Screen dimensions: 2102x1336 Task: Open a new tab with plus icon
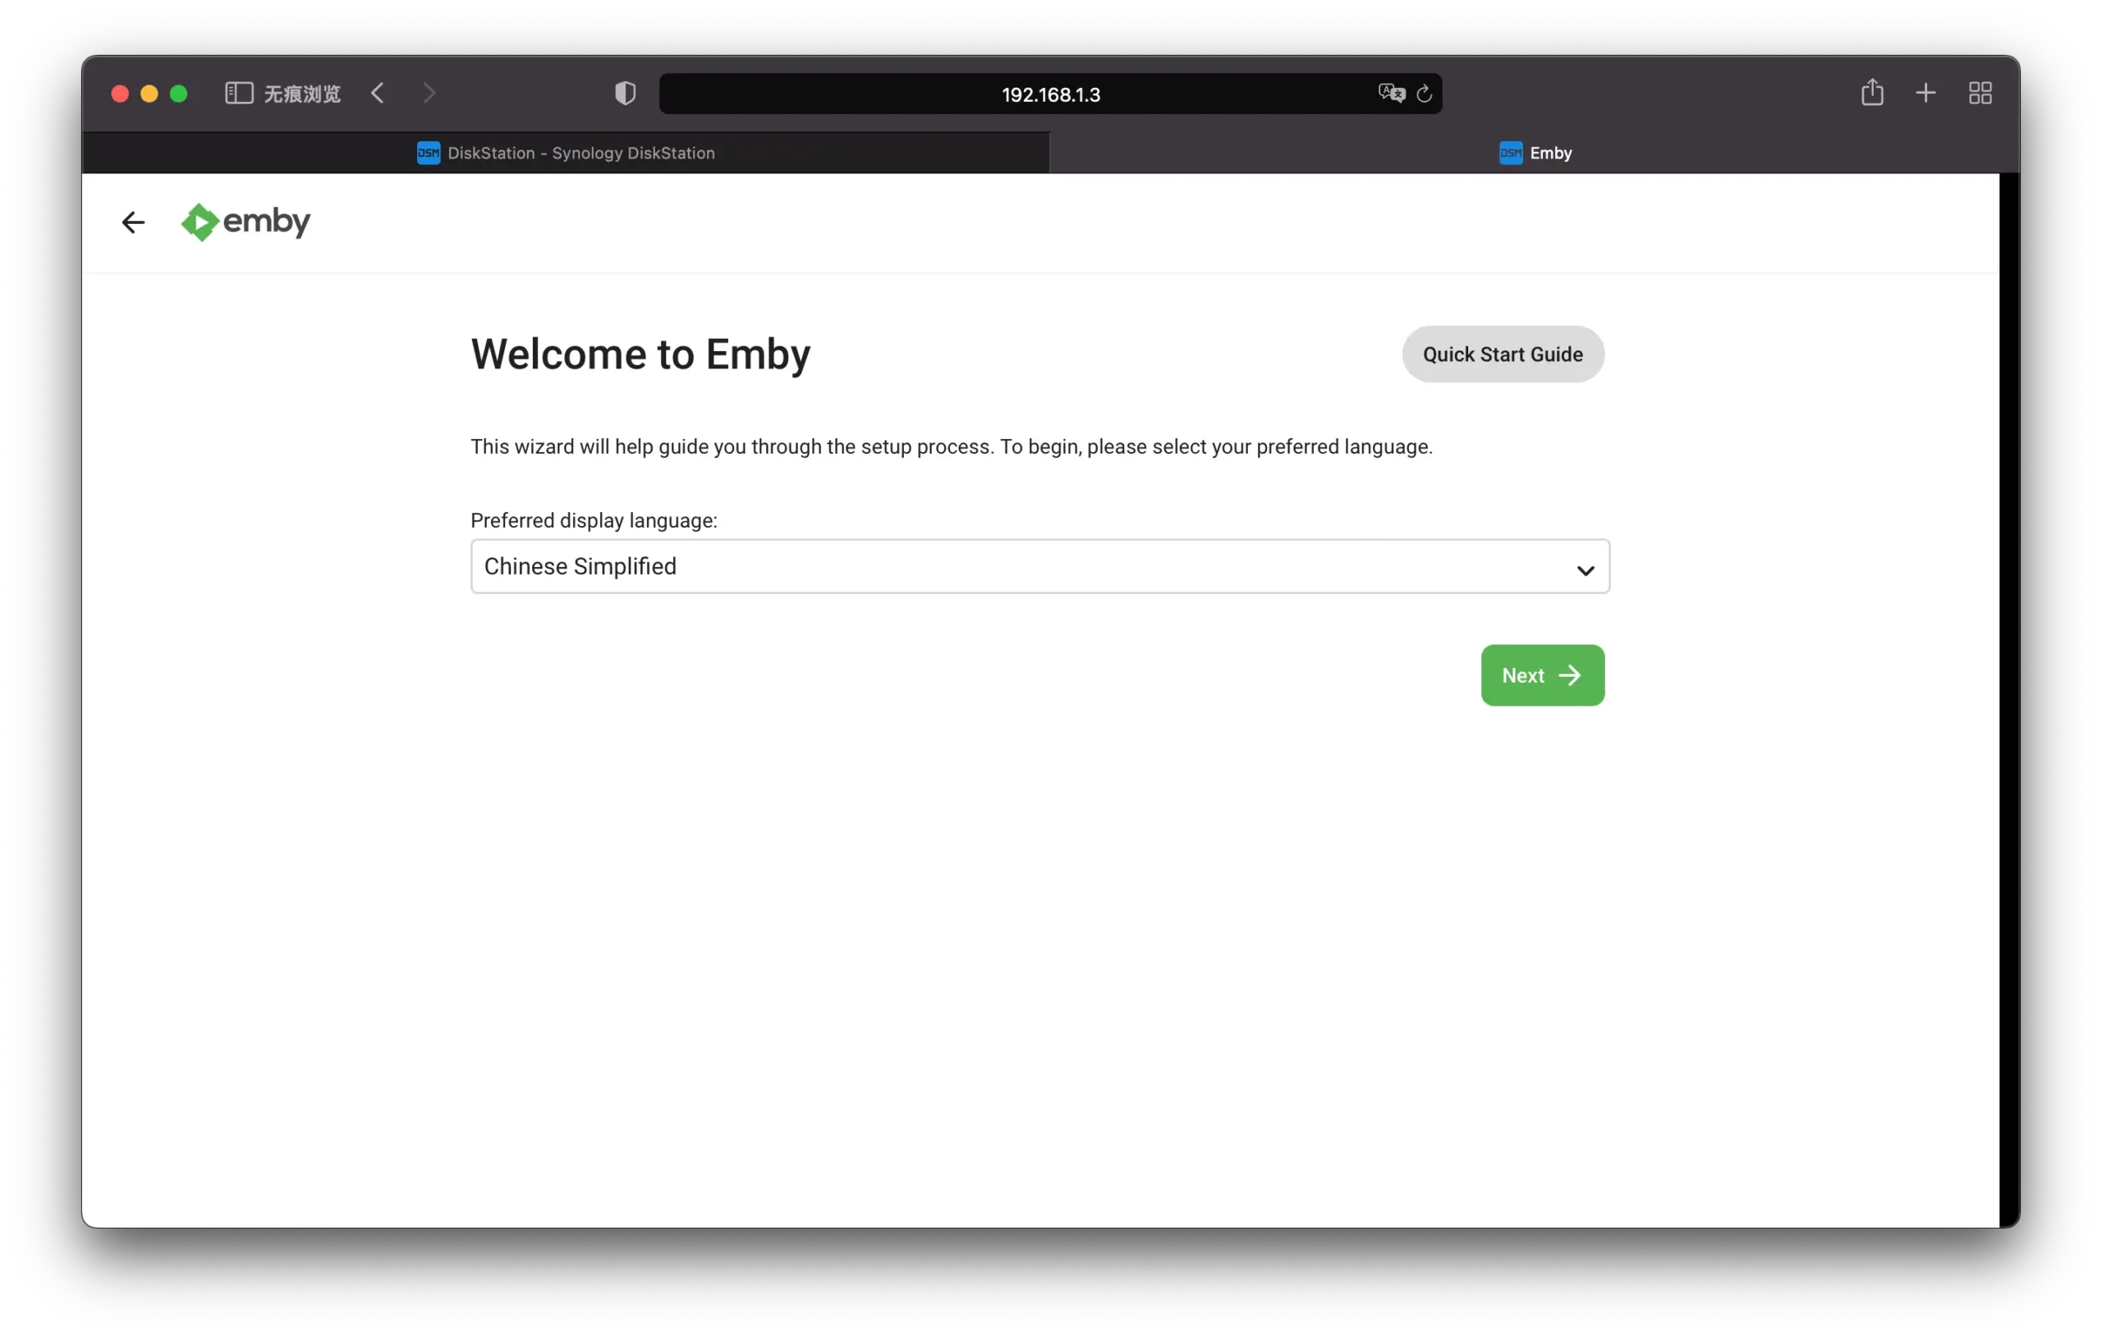tap(1925, 94)
